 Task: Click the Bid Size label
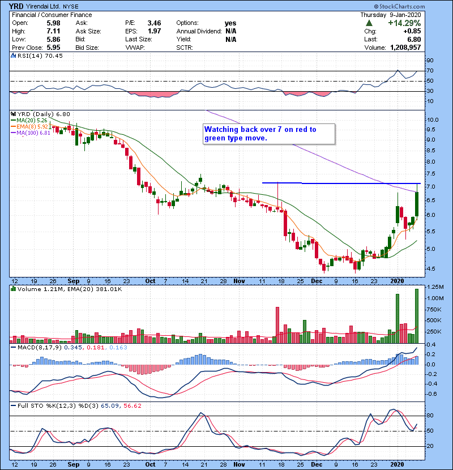pos(87,48)
